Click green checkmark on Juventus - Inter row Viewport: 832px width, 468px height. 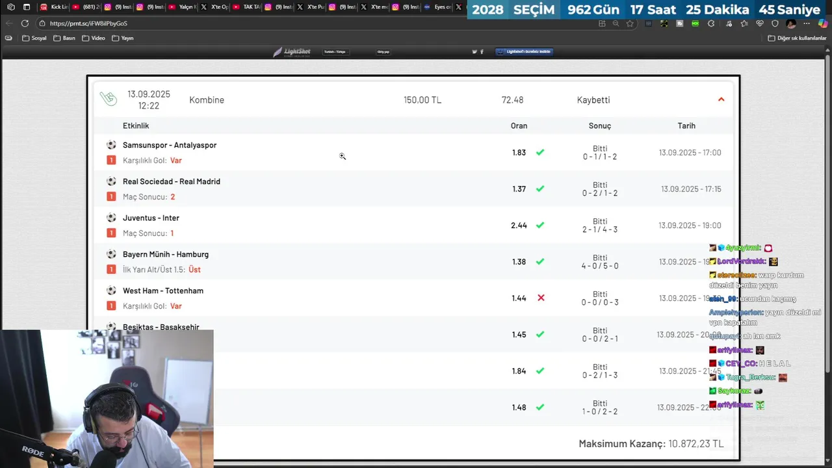click(x=540, y=226)
